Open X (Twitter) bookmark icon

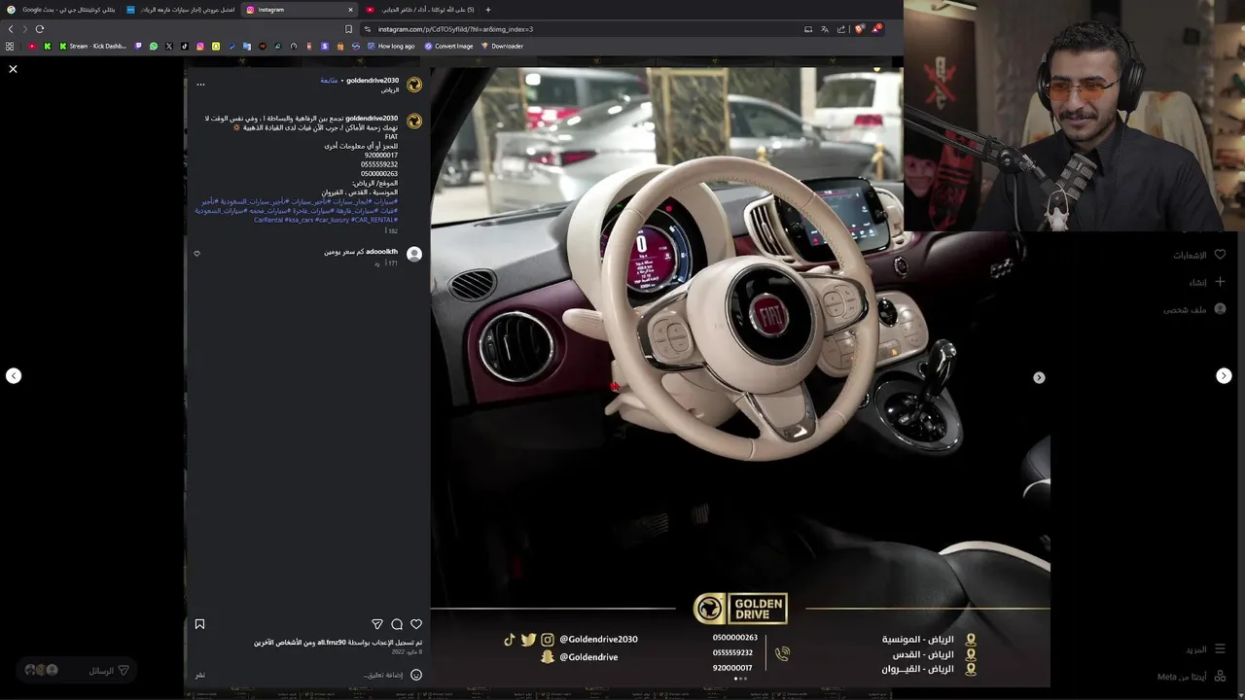point(169,46)
